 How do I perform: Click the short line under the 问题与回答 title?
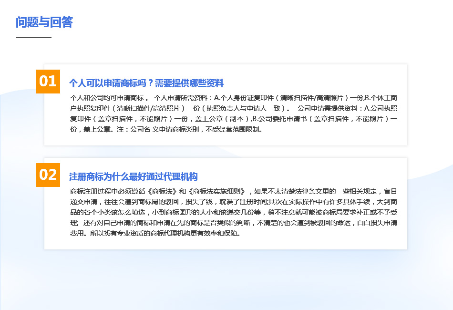33,37
